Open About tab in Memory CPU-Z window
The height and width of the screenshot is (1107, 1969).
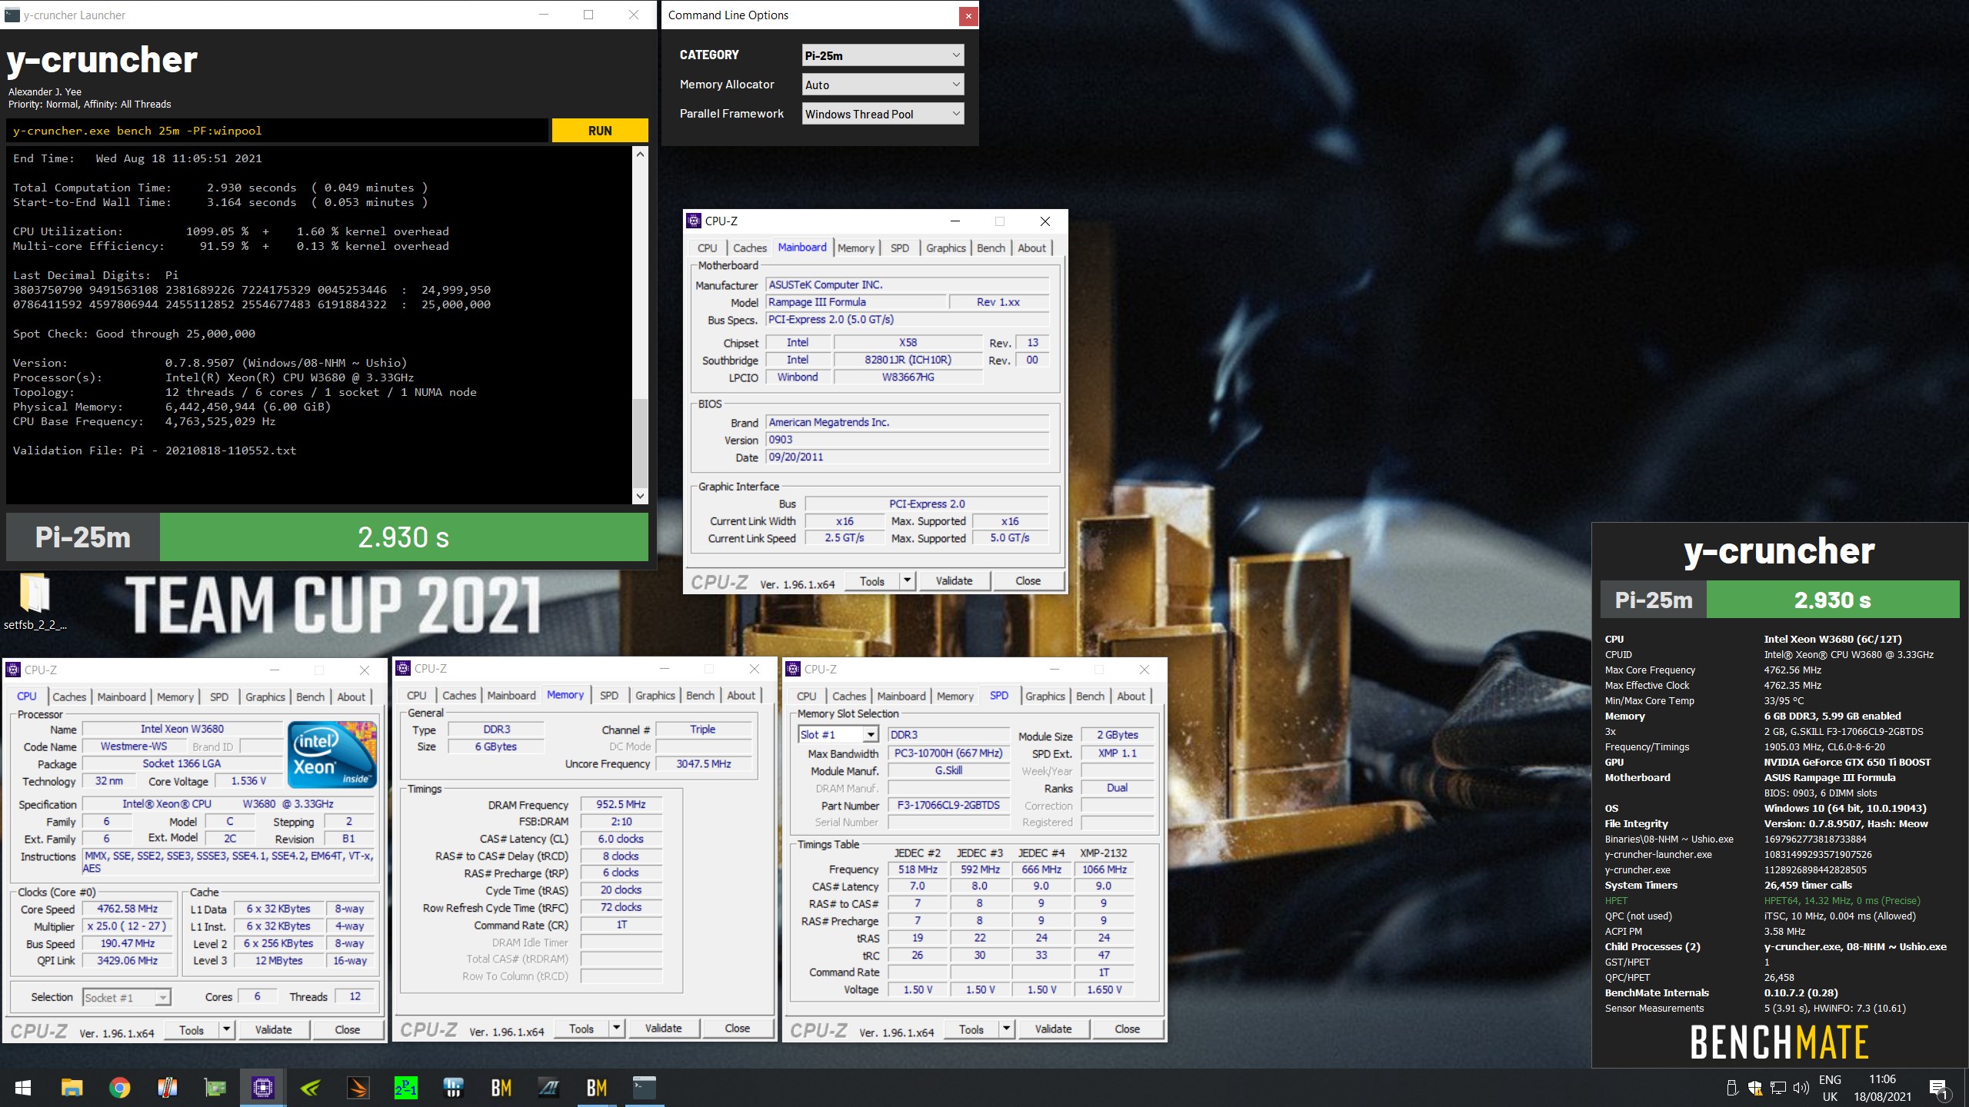(x=741, y=695)
